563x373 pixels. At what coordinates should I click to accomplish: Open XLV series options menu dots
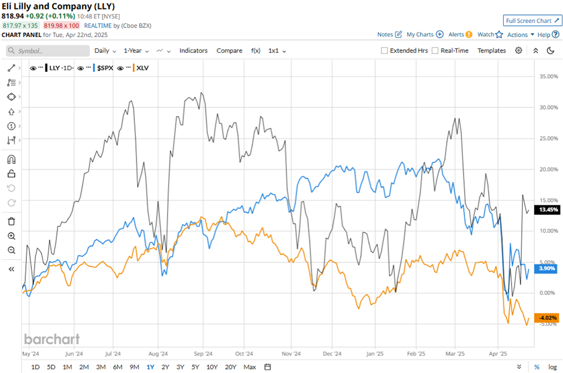coord(128,68)
